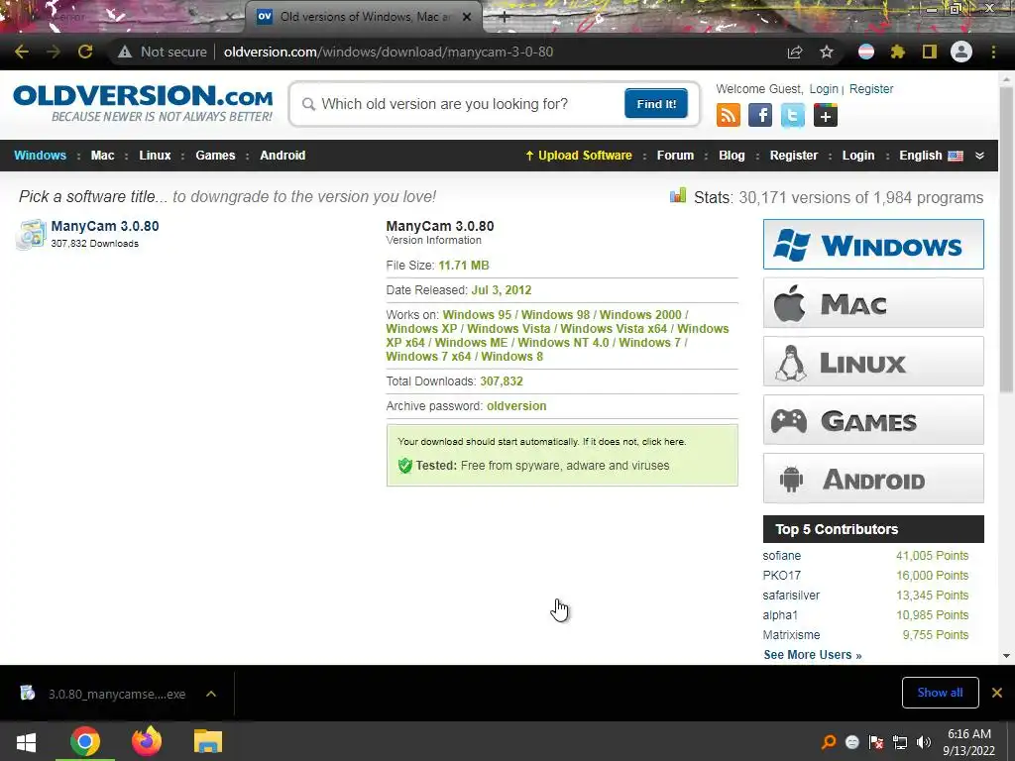Click Register in the dark nav bar
The image size is (1015, 761).
point(794,156)
